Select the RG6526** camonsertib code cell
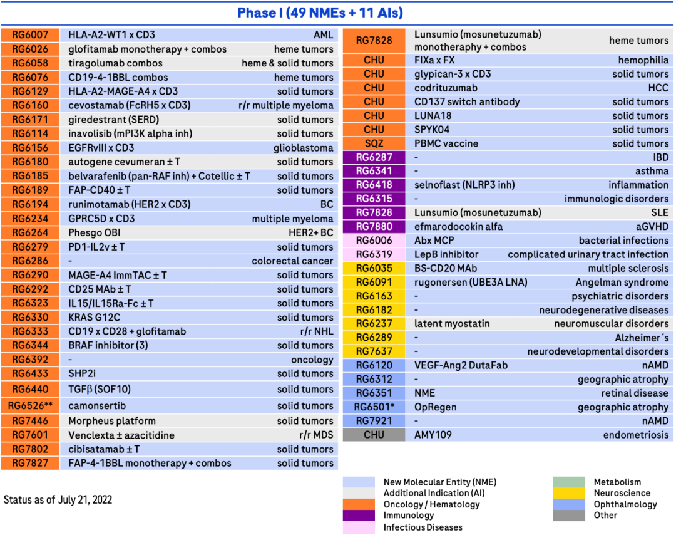Viewport: 676px width, 540px height. click(30, 406)
